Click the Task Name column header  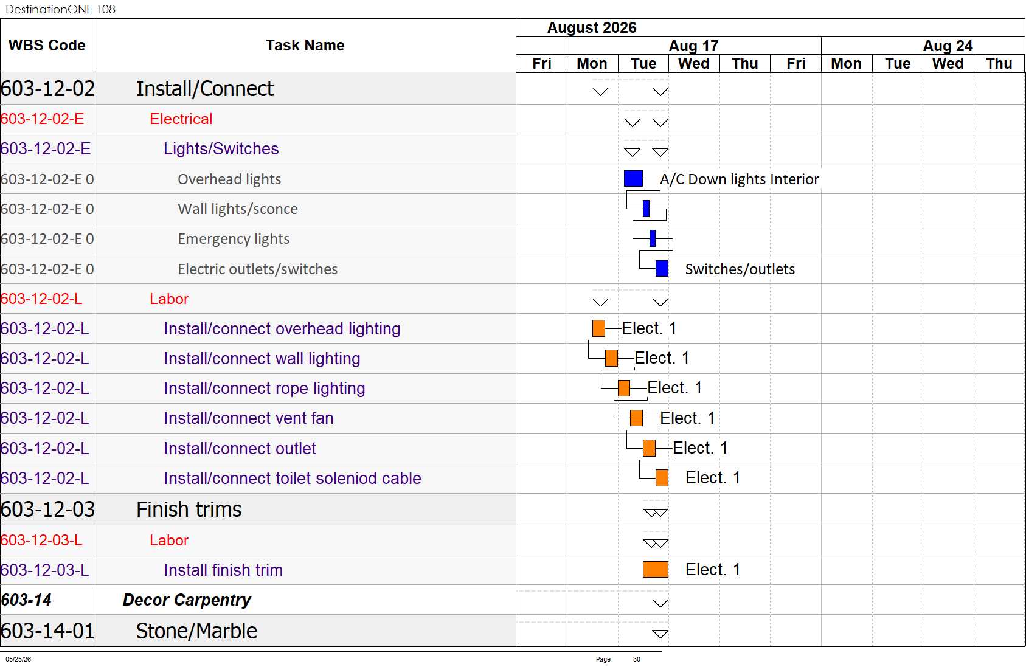tap(305, 46)
